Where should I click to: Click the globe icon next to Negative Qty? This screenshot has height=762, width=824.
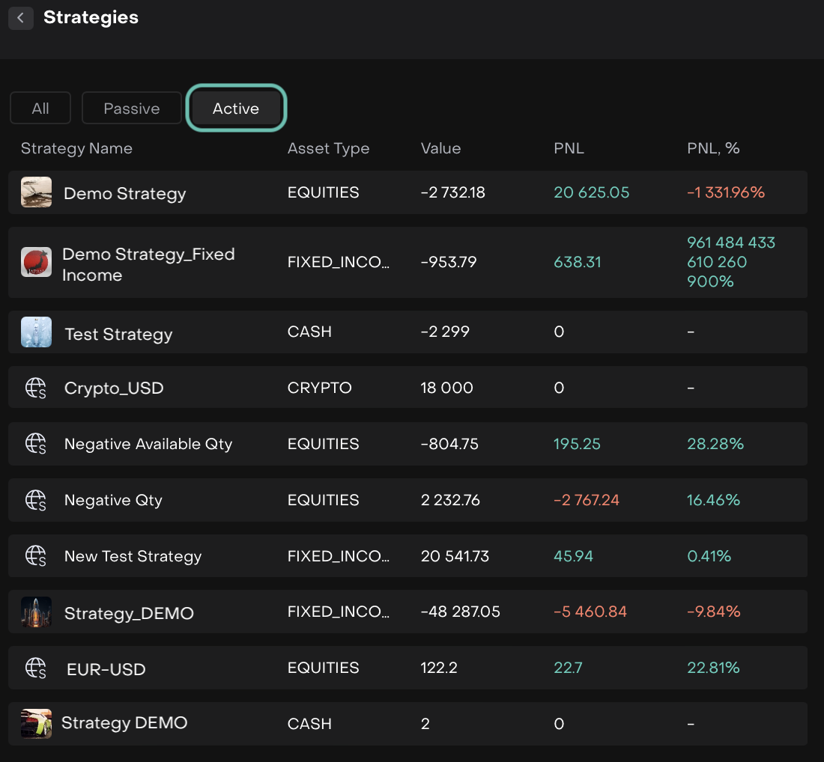(36, 500)
